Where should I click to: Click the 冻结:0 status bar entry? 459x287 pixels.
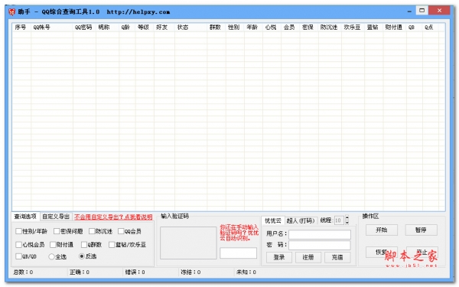click(190, 272)
